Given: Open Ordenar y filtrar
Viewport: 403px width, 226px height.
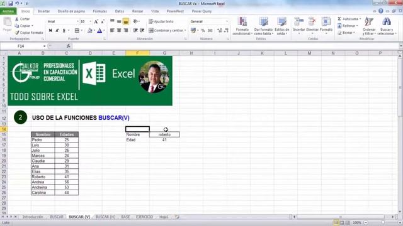Looking at the screenshot, I should click(x=369, y=26).
